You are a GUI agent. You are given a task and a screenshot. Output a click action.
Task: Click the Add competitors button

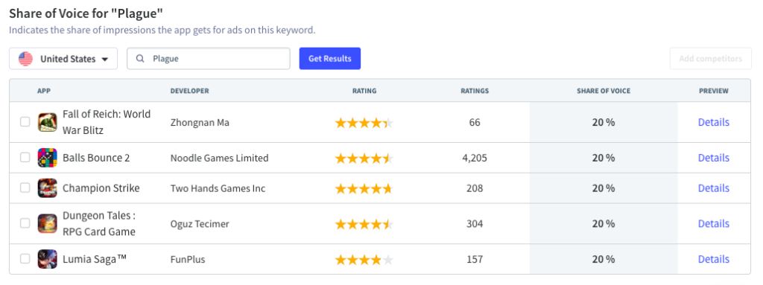click(710, 59)
